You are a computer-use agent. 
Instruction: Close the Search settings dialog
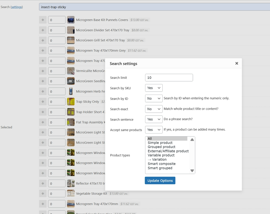click(237, 63)
